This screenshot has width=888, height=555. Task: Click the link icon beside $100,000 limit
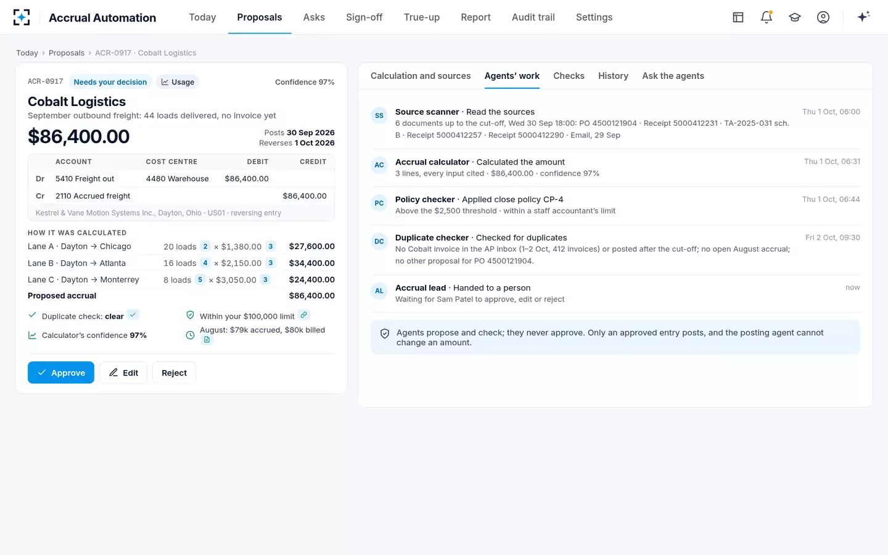303,315
